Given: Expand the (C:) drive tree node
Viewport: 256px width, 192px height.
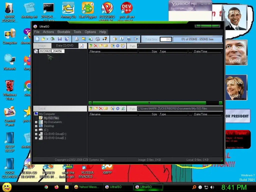Looking at the screenshot, I should pos(36,130).
